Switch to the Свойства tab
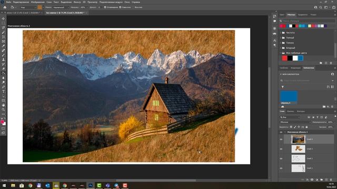 (284, 68)
